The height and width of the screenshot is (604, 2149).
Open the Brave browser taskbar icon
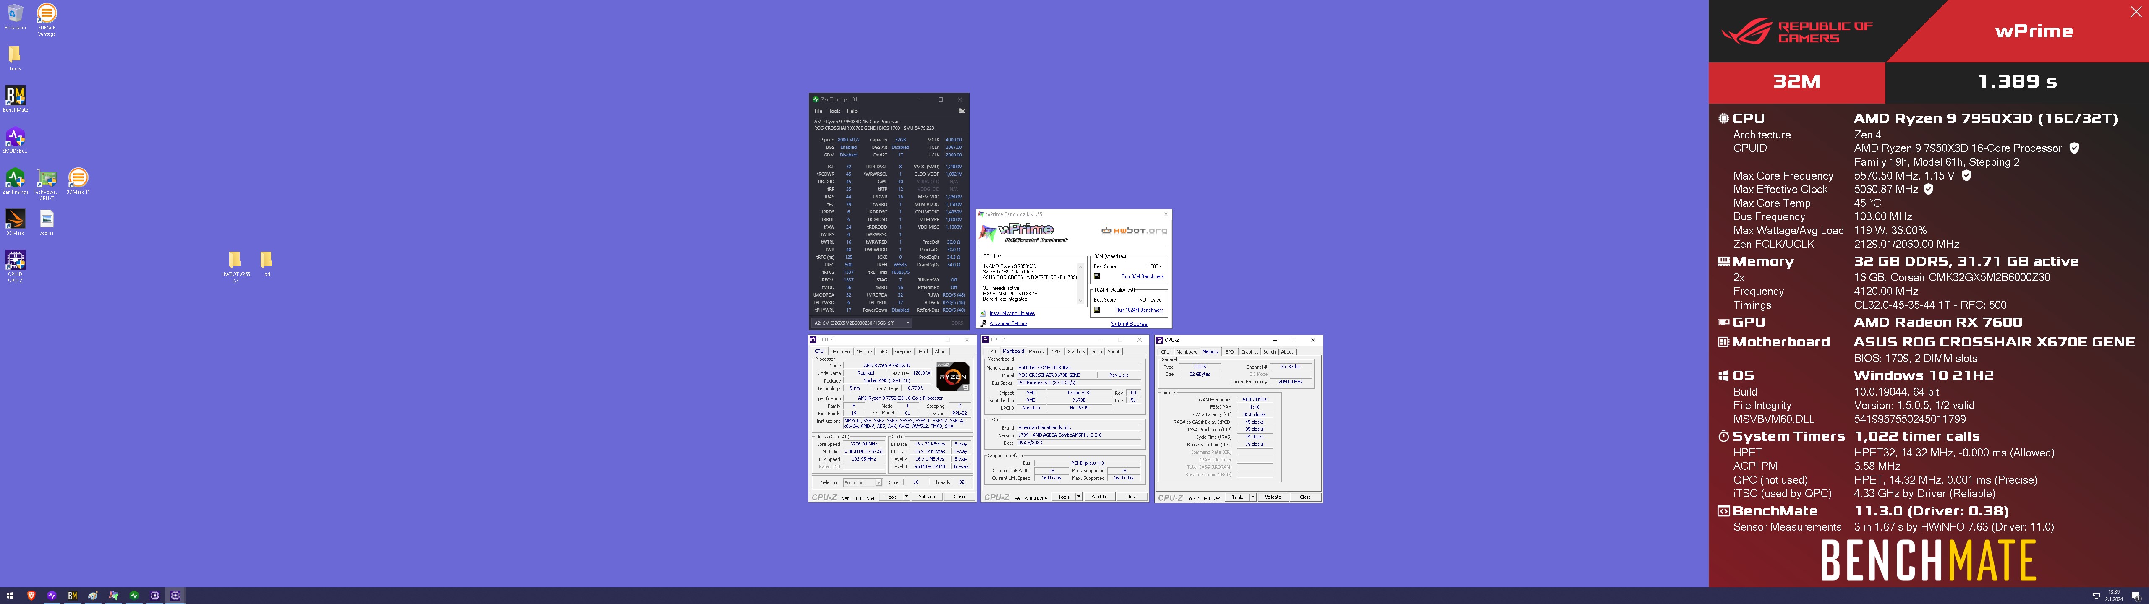[x=31, y=596]
